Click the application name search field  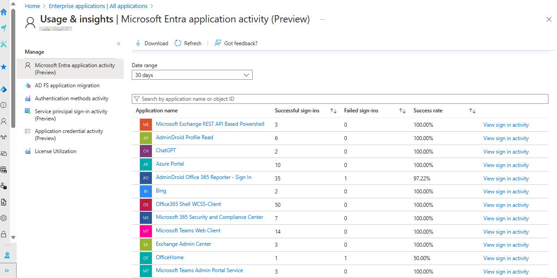tap(341, 99)
